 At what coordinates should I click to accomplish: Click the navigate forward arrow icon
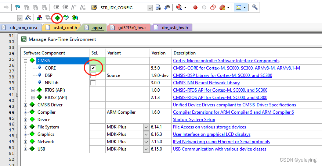[x=6, y=8]
